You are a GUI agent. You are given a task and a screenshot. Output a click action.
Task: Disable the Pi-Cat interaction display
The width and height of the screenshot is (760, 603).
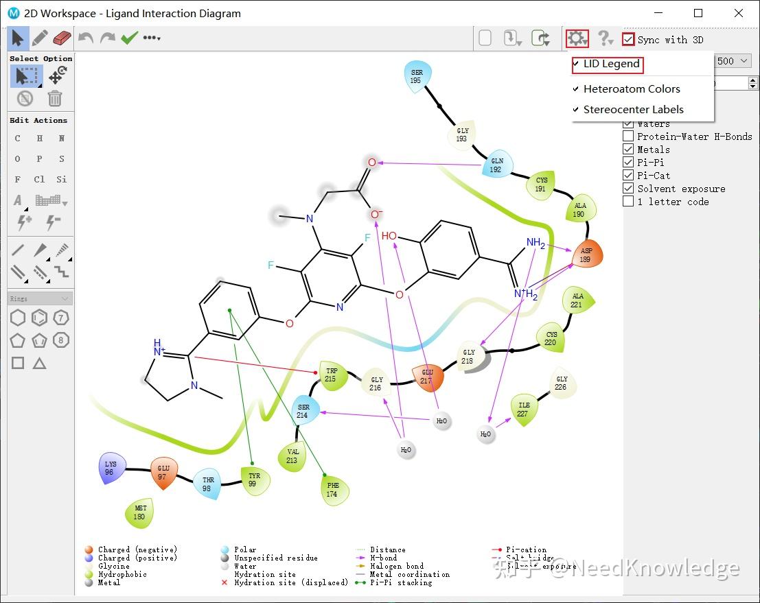(627, 175)
